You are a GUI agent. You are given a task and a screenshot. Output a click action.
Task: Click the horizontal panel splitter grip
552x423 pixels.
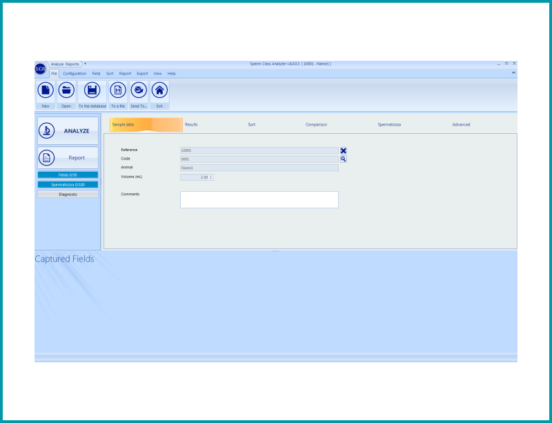275,251
